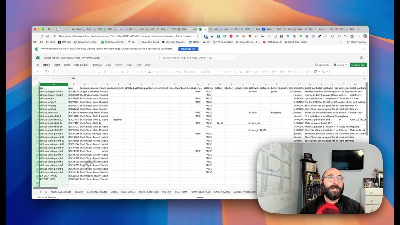Click the favorites star in address bar
Viewport: 400px width, 225px height.
(198, 36)
